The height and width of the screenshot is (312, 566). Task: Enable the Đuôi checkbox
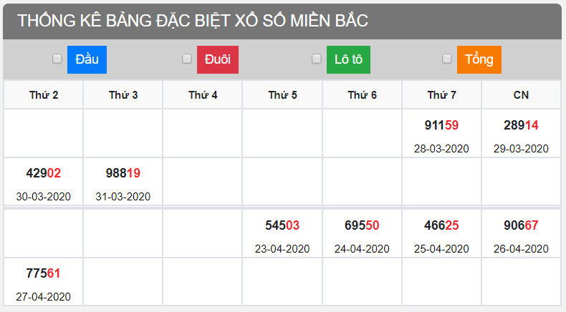[x=187, y=59]
